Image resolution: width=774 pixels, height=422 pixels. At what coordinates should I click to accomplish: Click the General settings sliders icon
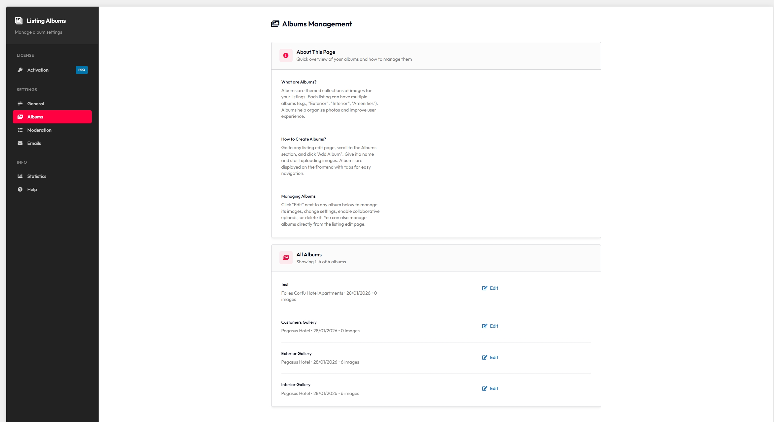pyautogui.click(x=20, y=103)
